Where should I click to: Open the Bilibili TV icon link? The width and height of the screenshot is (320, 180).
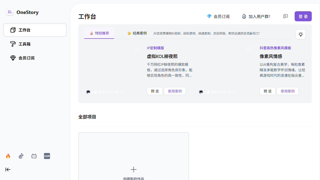[x=34, y=156]
